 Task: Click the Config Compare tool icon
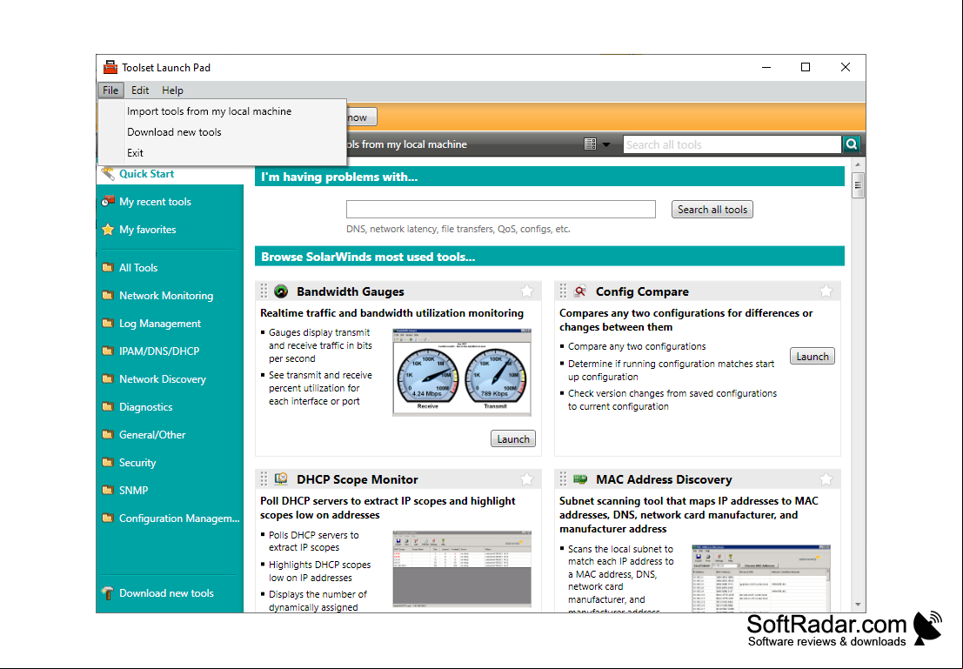coord(579,291)
